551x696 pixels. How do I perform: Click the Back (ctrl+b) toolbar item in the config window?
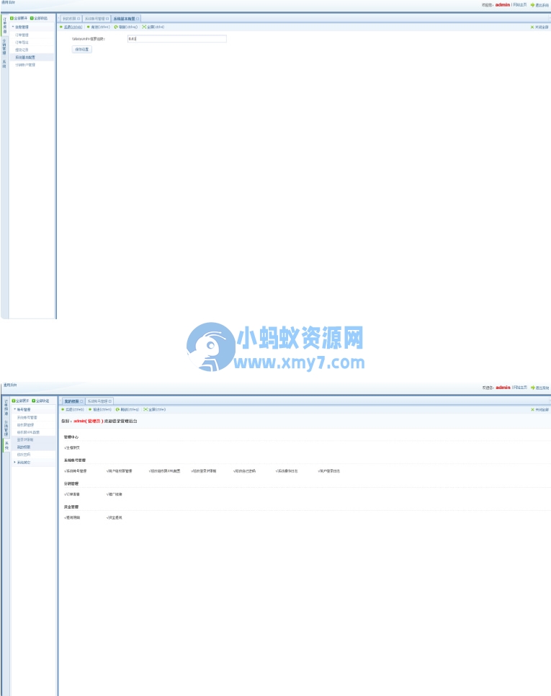71,27
